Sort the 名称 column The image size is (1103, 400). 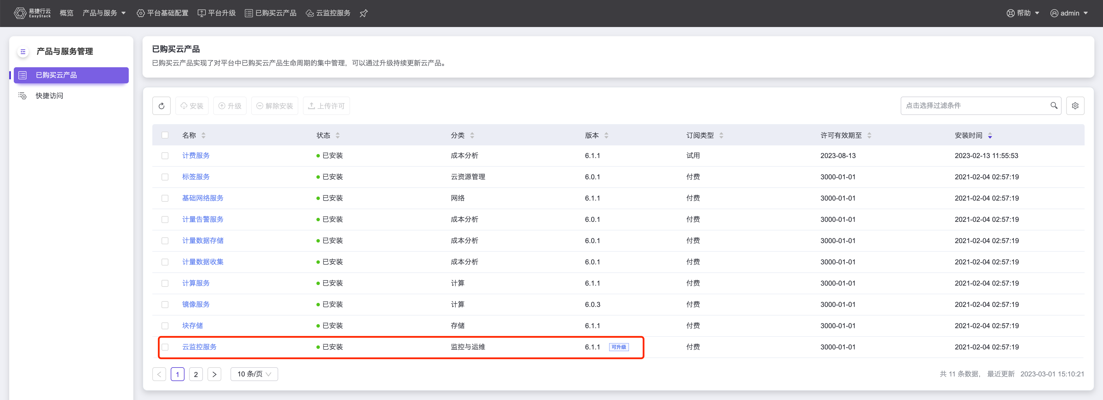point(203,136)
